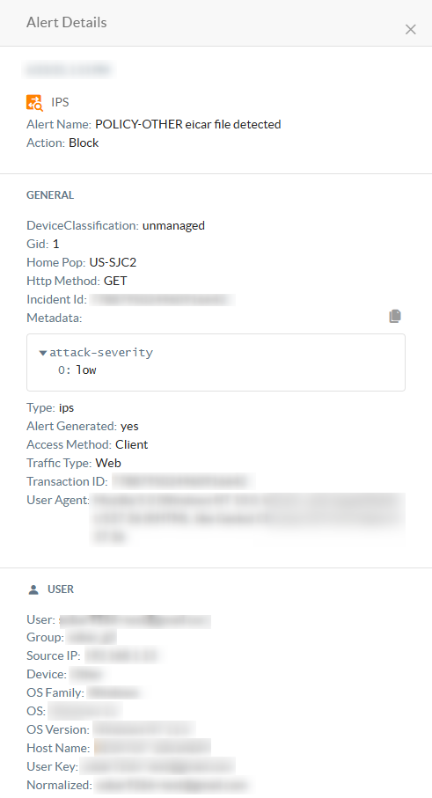Collapse the attack-severity tree node
Viewport: 432px width, 798px height.
(x=43, y=353)
